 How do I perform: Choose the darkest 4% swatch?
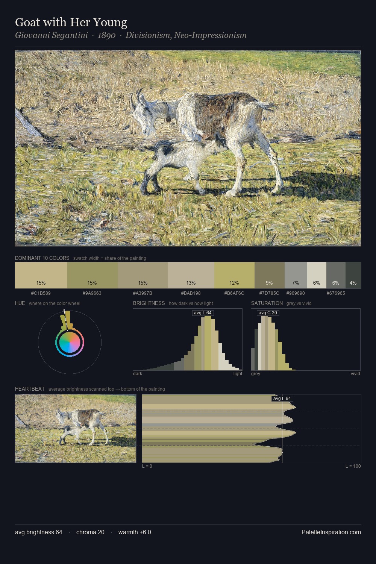coord(353,275)
